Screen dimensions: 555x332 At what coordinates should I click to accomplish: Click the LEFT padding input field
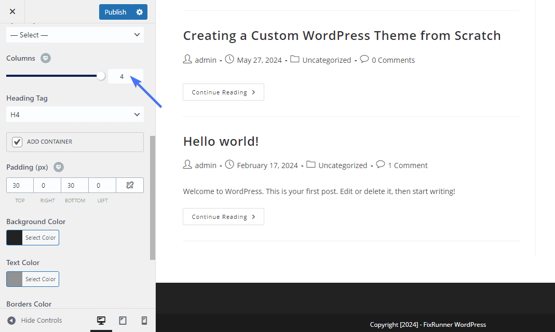(x=102, y=185)
